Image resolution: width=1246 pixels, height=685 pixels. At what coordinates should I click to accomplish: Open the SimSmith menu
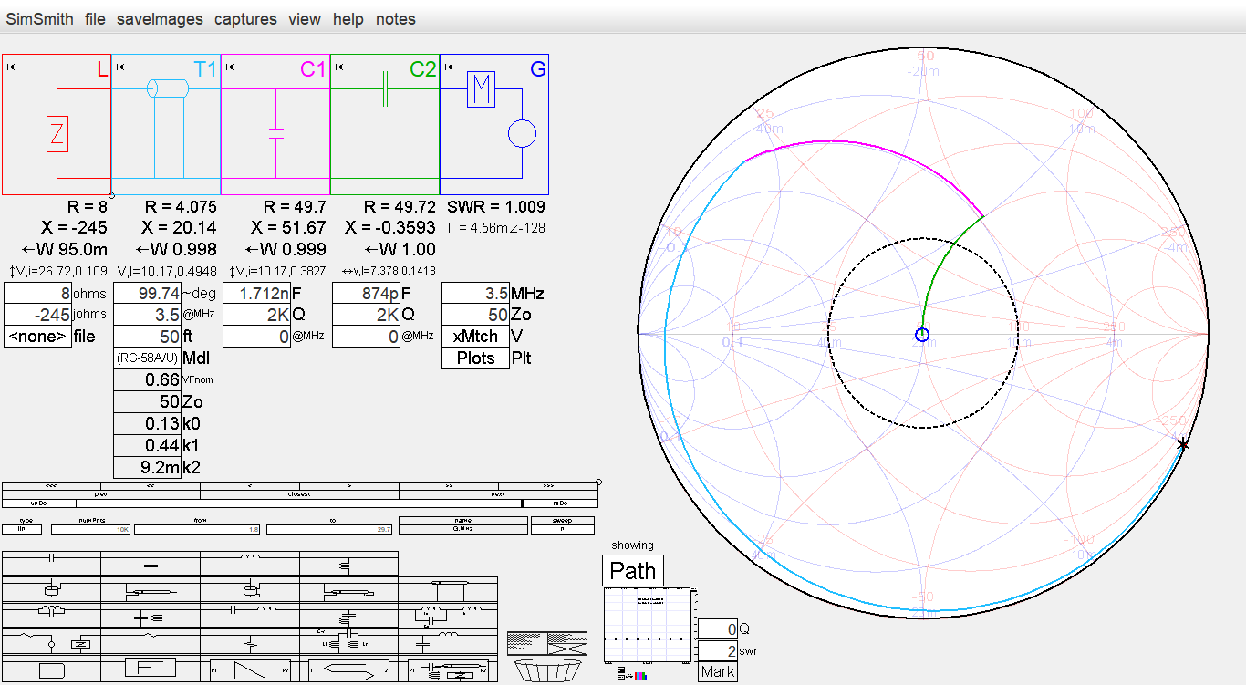pyautogui.click(x=40, y=19)
